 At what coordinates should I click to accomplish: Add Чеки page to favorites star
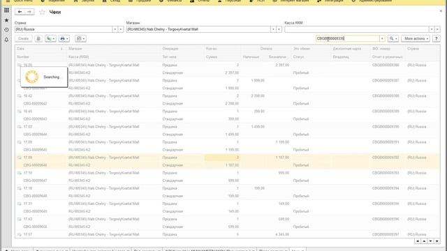click(x=42, y=12)
